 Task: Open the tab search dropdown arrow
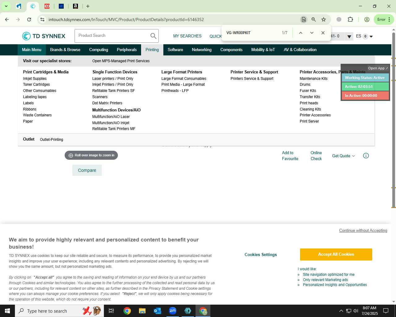click(6, 6)
